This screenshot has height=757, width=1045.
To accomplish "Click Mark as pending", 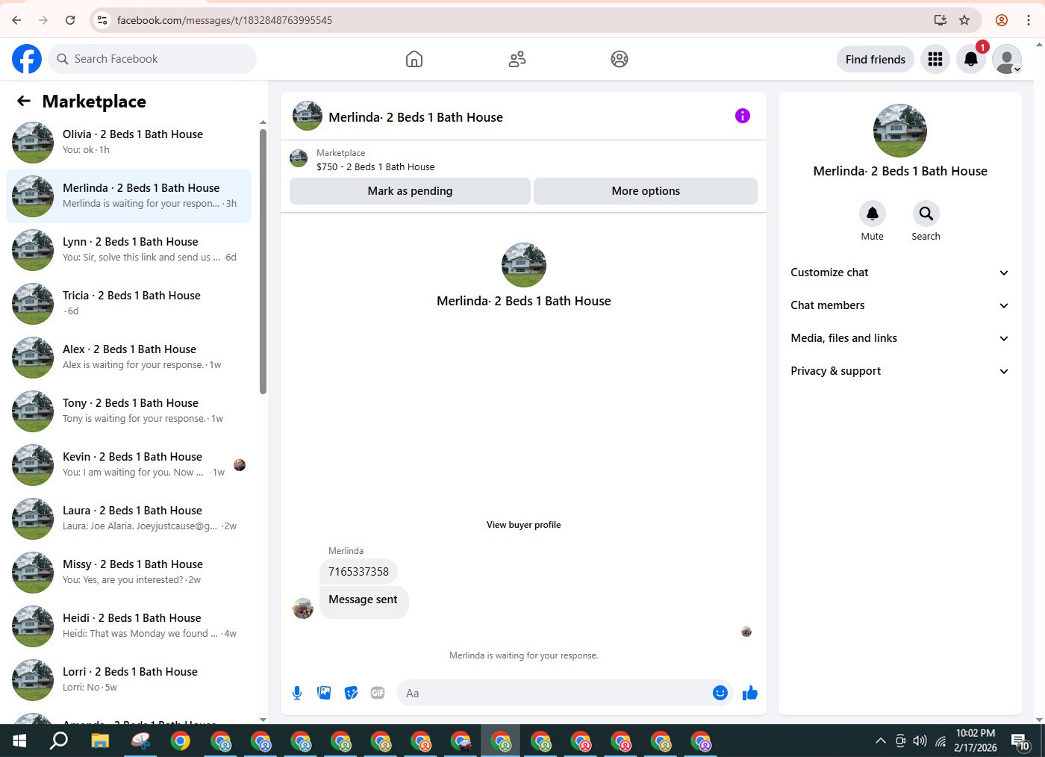I will pyautogui.click(x=410, y=191).
